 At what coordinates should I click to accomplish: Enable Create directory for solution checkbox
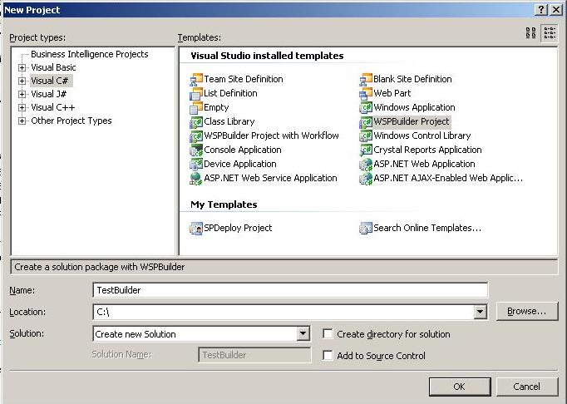(328, 334)
